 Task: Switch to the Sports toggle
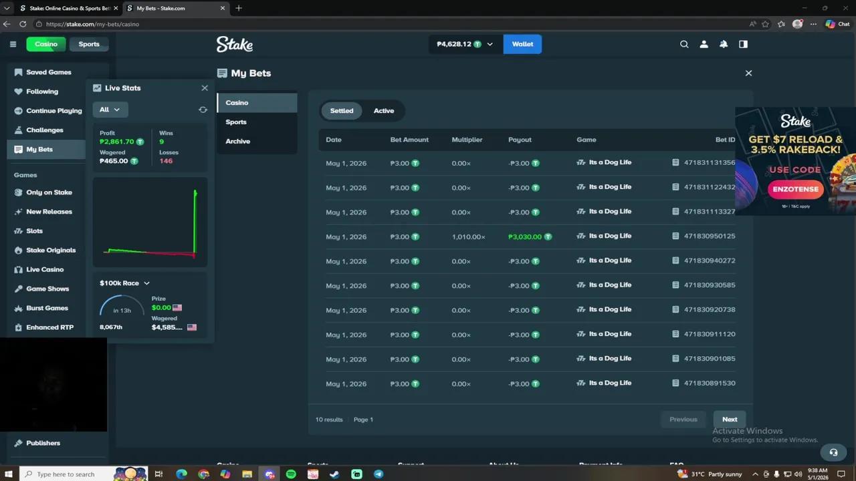coord(89,44)
